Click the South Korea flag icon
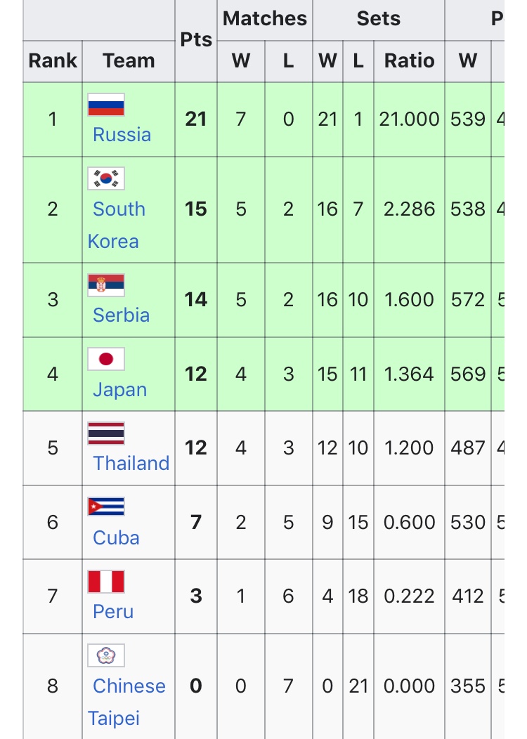The width and height of the screenshot is (527, 739). click(106, 178)
